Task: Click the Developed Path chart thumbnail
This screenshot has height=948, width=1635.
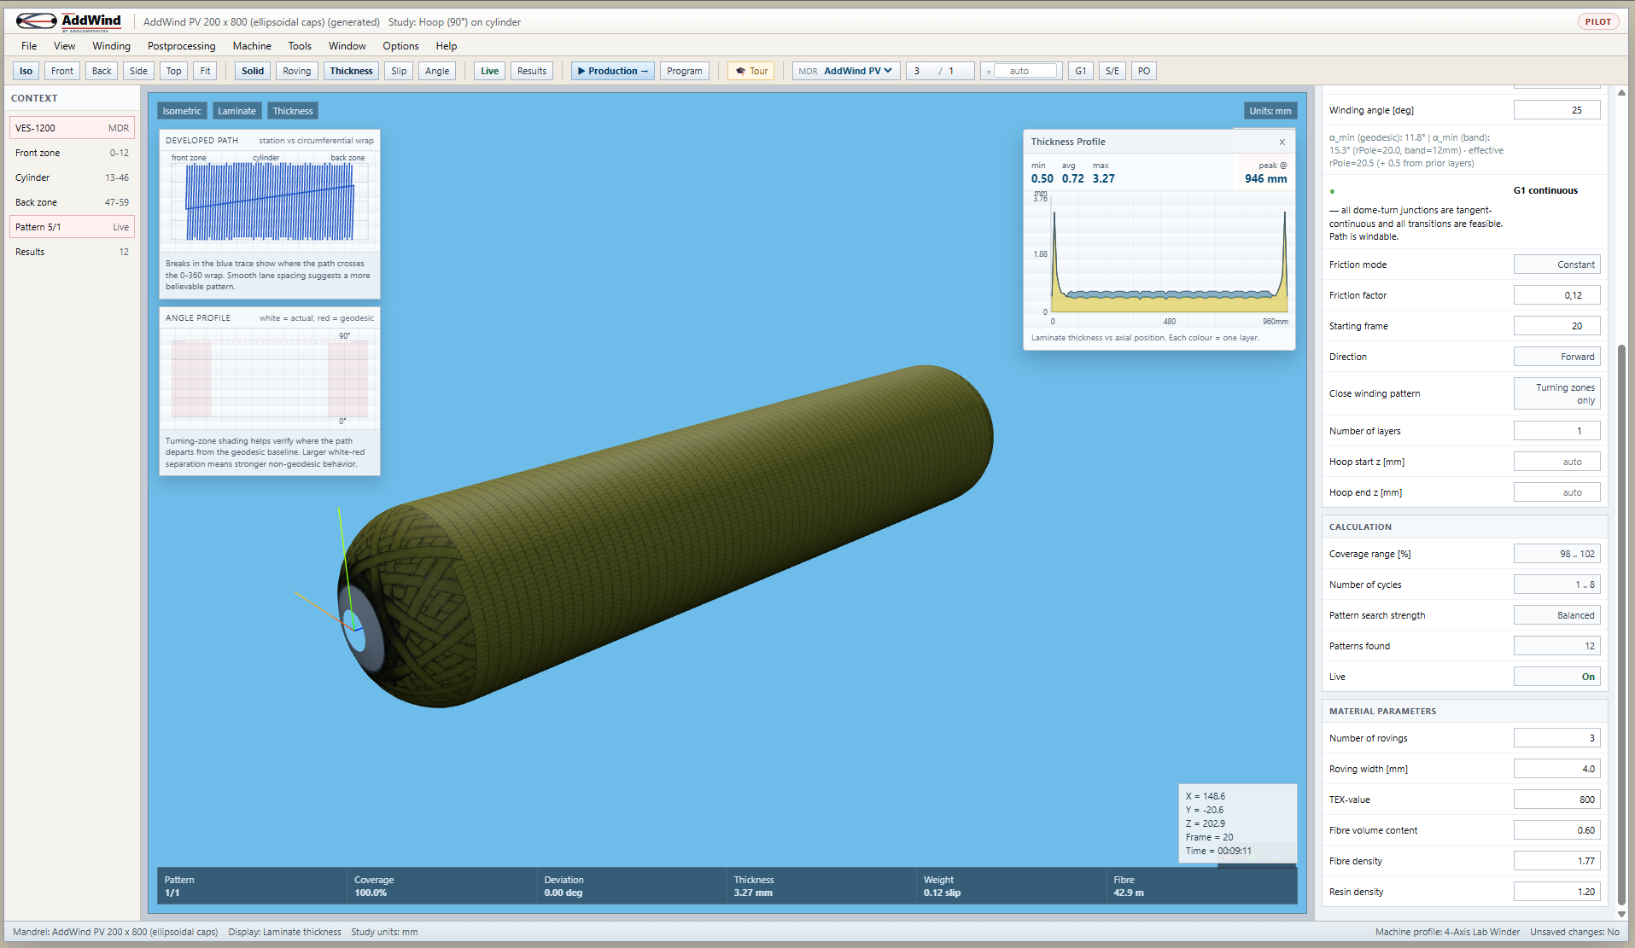Action: [x=269, y=201]
